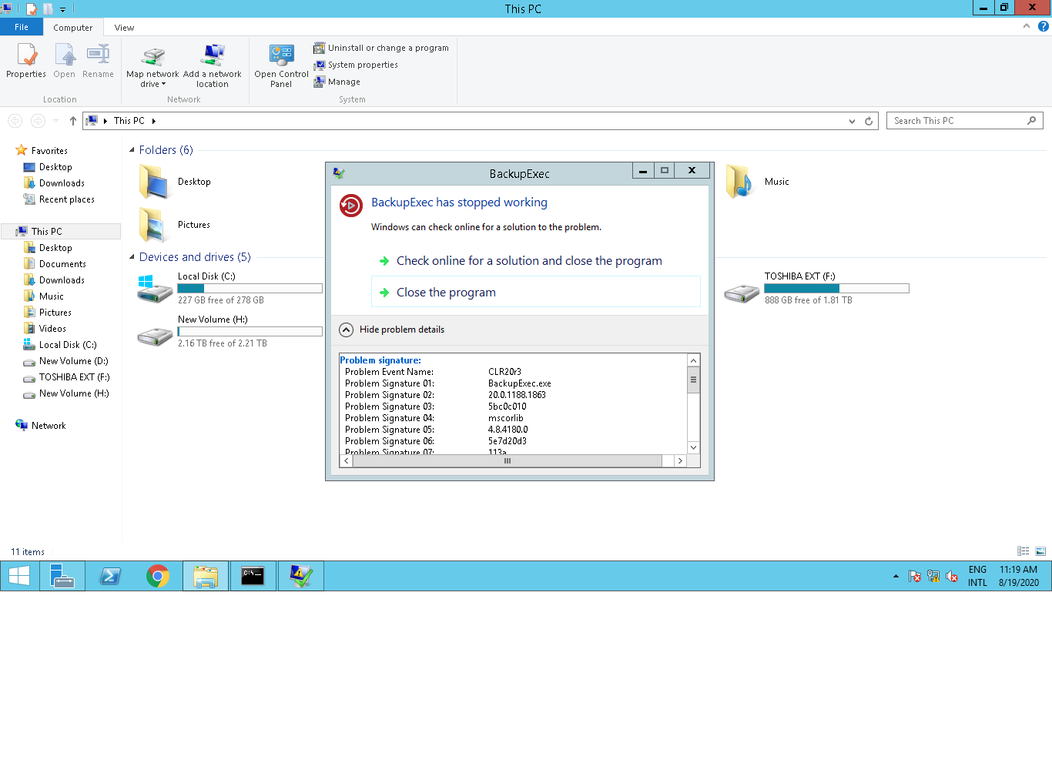The height and width of the screenshot is (773, 1052).
Task: Open the File menu tab
Action: pos(22,27)
